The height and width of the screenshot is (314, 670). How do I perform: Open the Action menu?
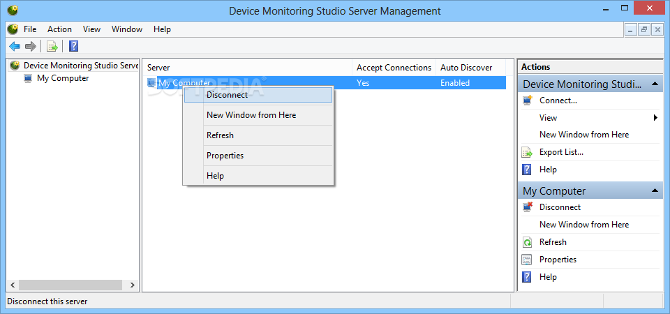(59, 29)
